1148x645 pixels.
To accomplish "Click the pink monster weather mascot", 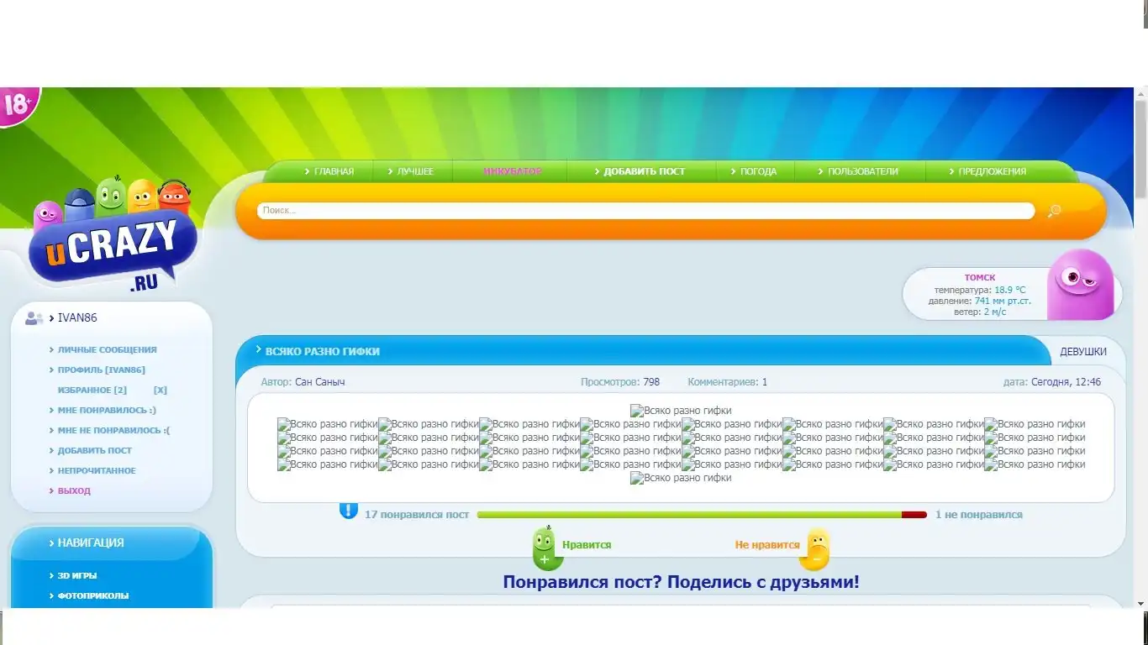I will 1082,284.
